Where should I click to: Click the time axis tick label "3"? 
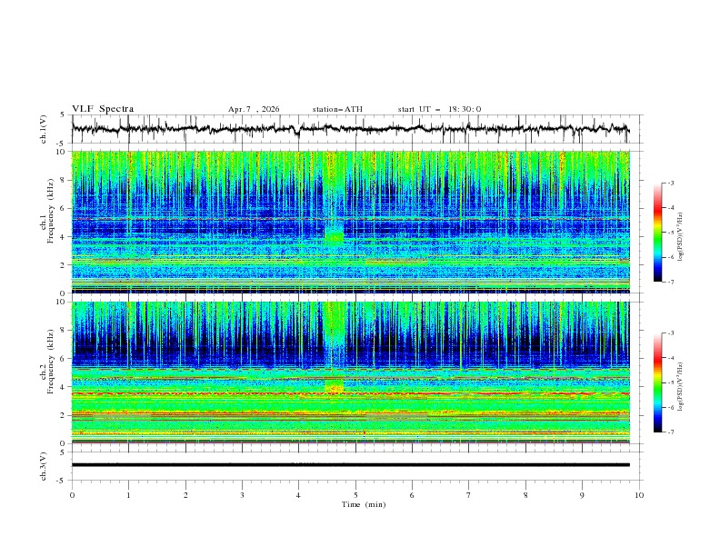click(242, 495)
